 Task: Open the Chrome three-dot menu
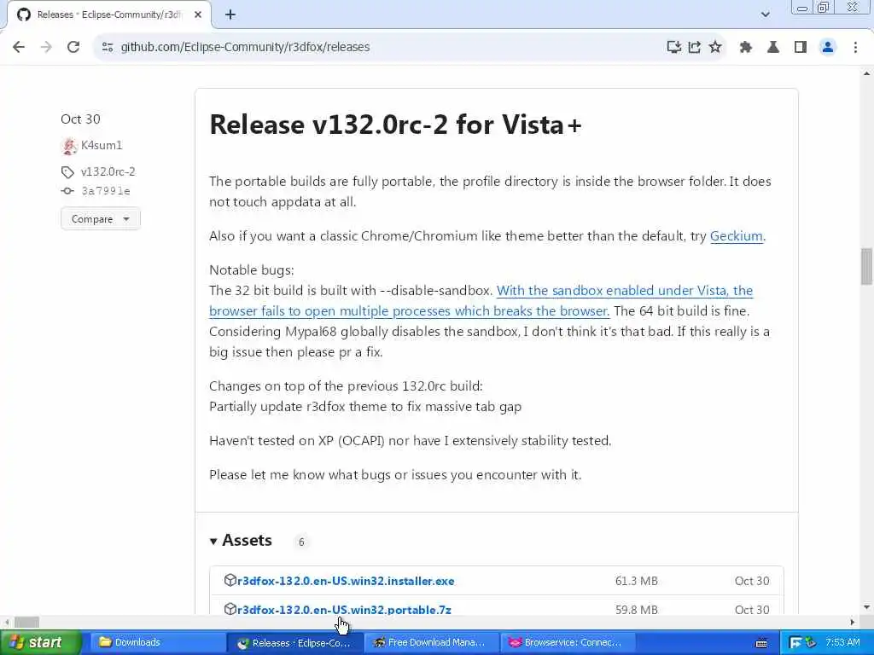click(855, 47)
